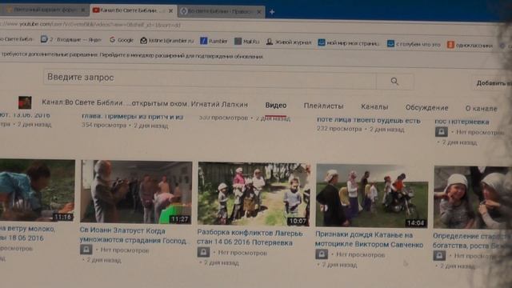512x288 pixels.
Task: Click the search magnifier button
Action: 394,82
